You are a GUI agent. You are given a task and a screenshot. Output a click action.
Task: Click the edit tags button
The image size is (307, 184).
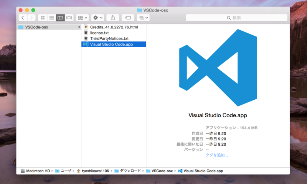128,18
